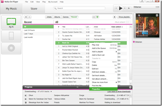Choose Copy in context menu
This screenshot has width=162, height=106.
[103, 62]
